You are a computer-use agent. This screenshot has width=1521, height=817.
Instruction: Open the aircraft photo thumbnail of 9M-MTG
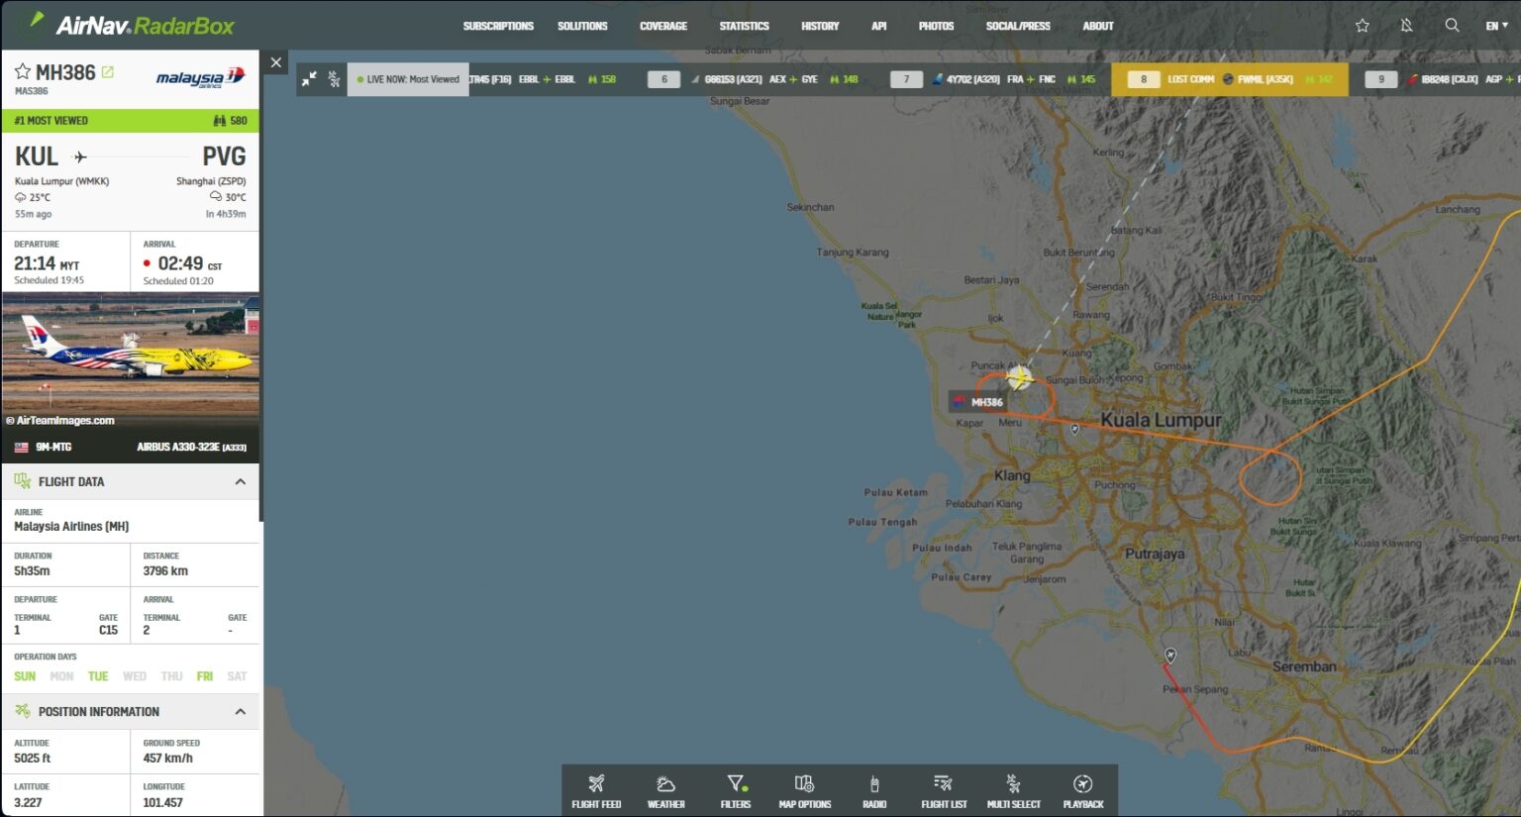click(131, 361)
